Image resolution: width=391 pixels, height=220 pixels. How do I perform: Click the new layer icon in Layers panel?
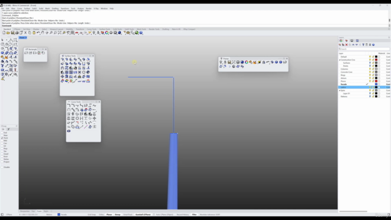(340, 45)
